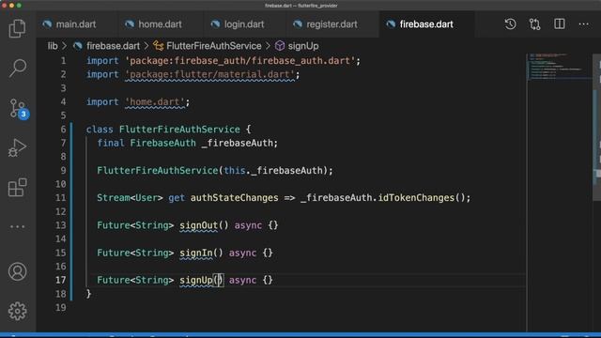Click the signUp method name

pos(196,280)
